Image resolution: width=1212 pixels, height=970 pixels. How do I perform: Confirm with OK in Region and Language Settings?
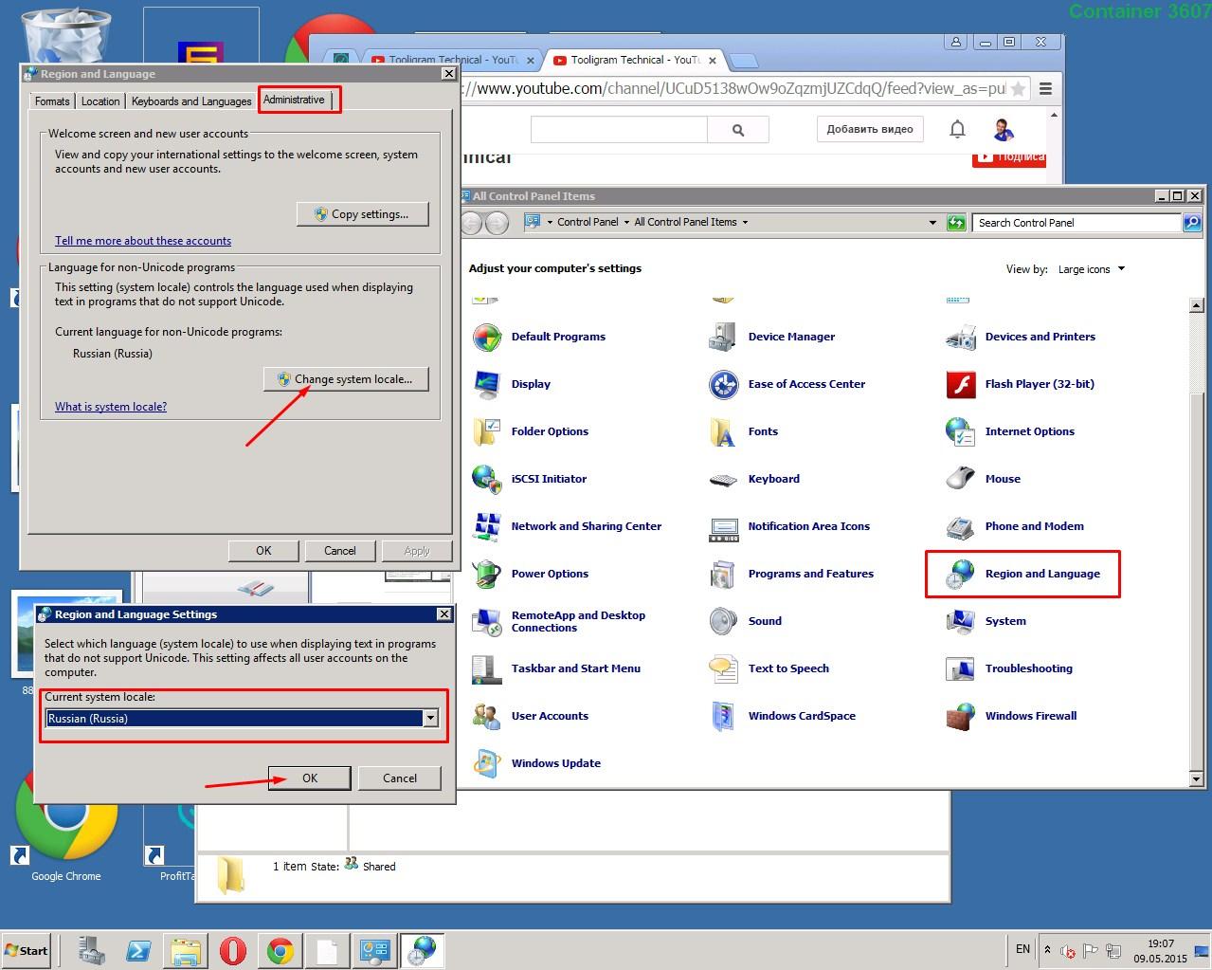coord(310,778)
